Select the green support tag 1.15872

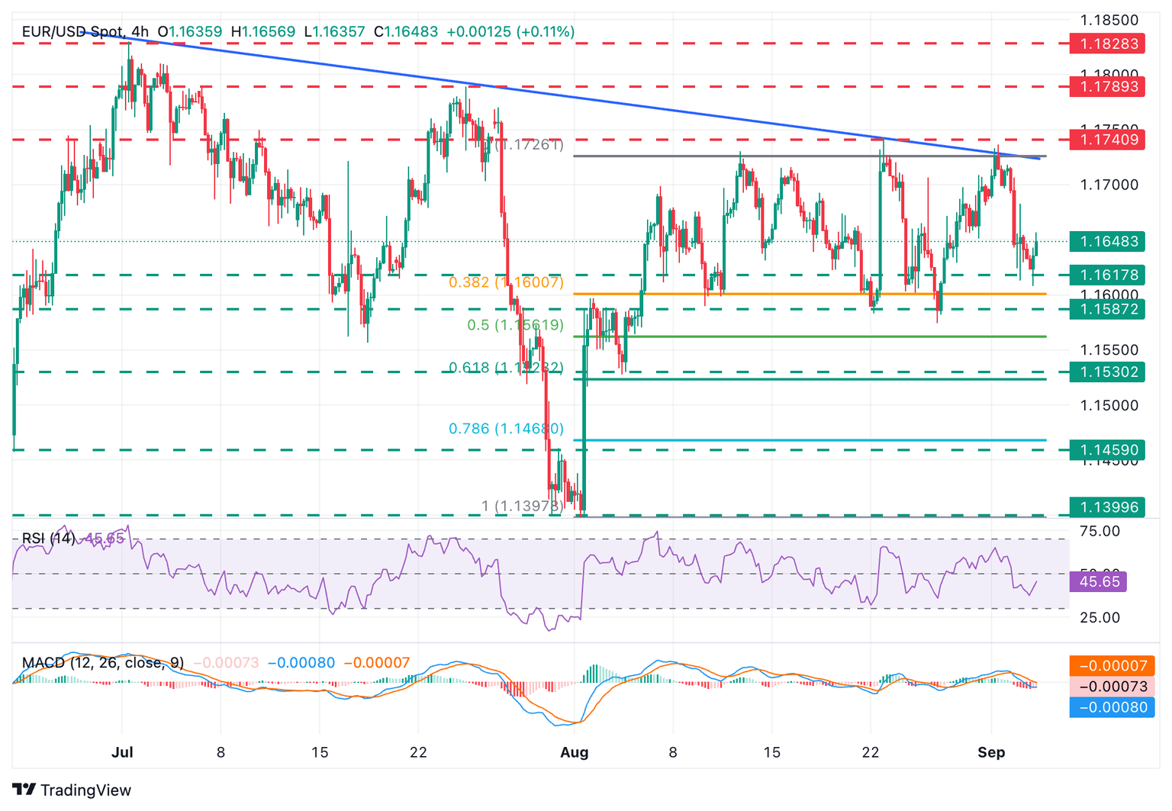point(1107,309)
